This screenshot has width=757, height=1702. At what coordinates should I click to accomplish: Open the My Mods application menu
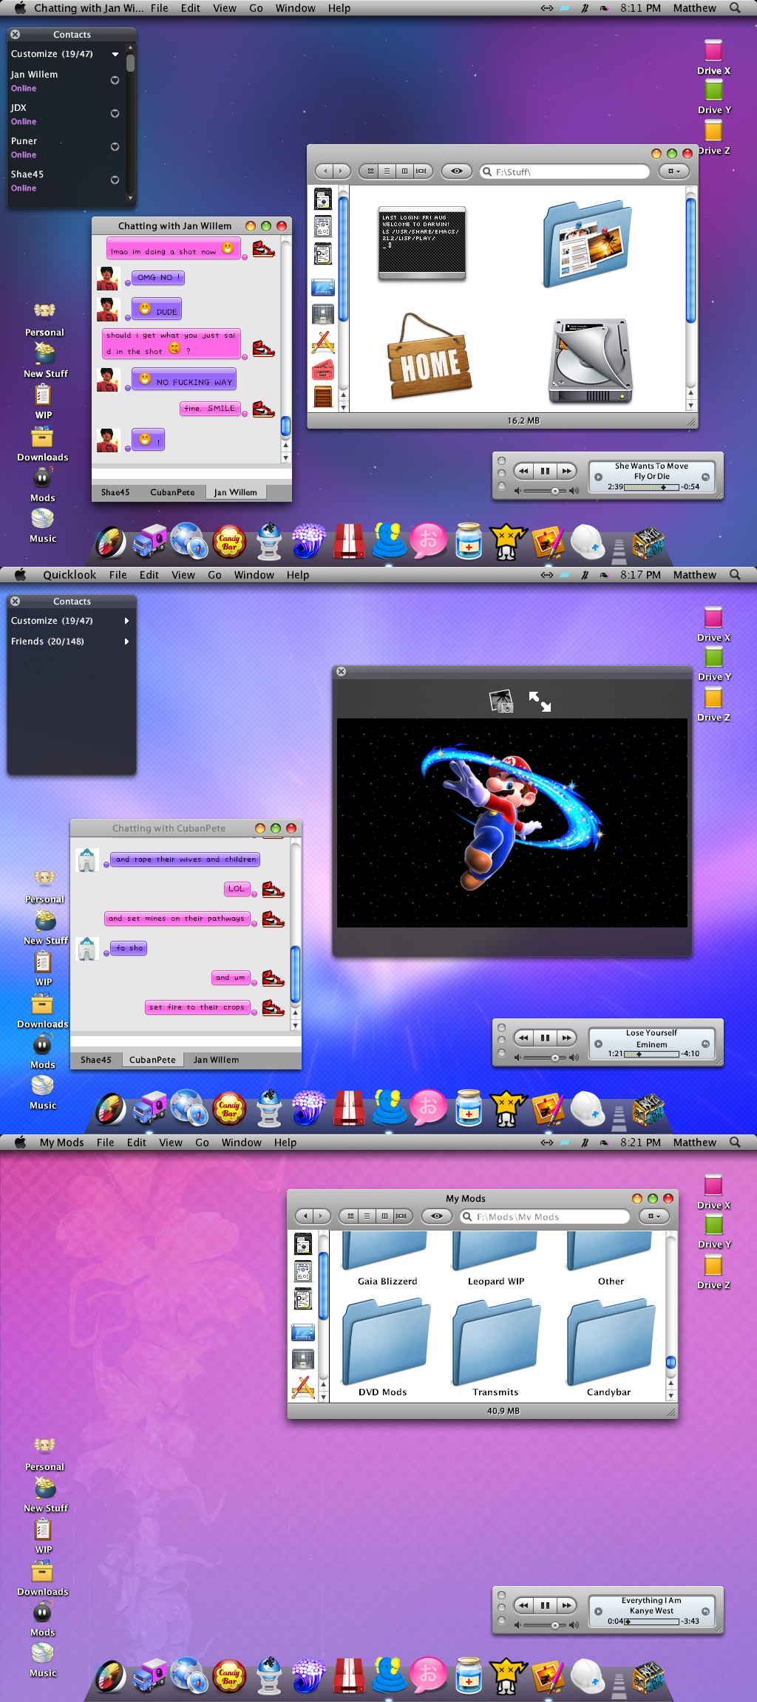click(62, 1142)
